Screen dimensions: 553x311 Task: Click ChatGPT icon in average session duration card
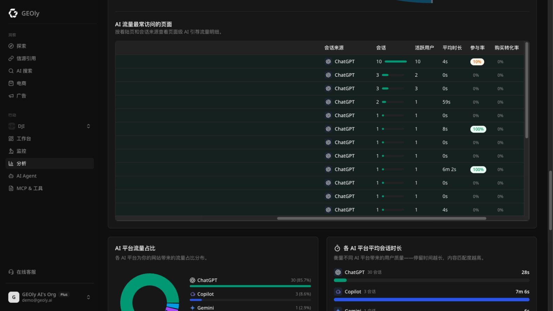tap(338, 272)
